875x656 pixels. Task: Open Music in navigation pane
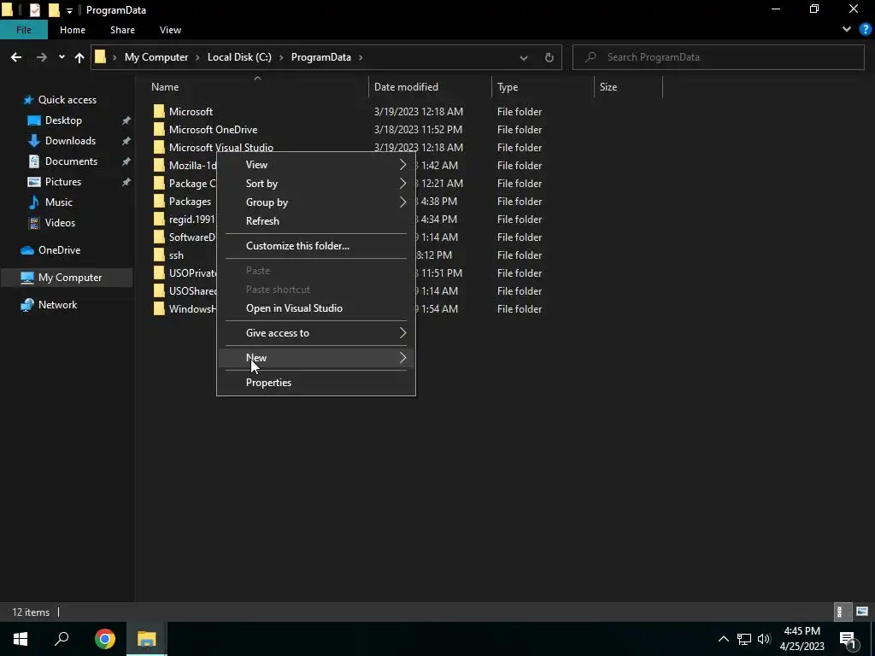(58, 202)
